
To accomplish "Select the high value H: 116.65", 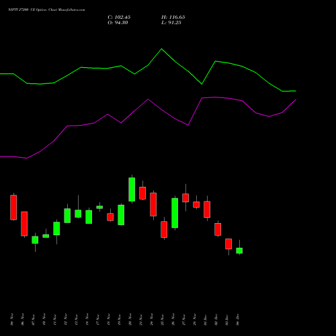I will tap(173, 17).
